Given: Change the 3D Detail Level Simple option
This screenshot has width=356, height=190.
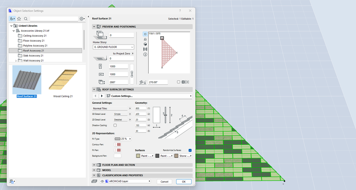Looking at the screenshot, I should pyautogui.click(x=122, y=114).
